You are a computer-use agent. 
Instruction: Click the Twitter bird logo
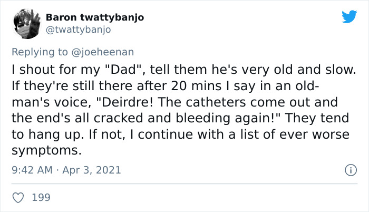coord(349,17)
